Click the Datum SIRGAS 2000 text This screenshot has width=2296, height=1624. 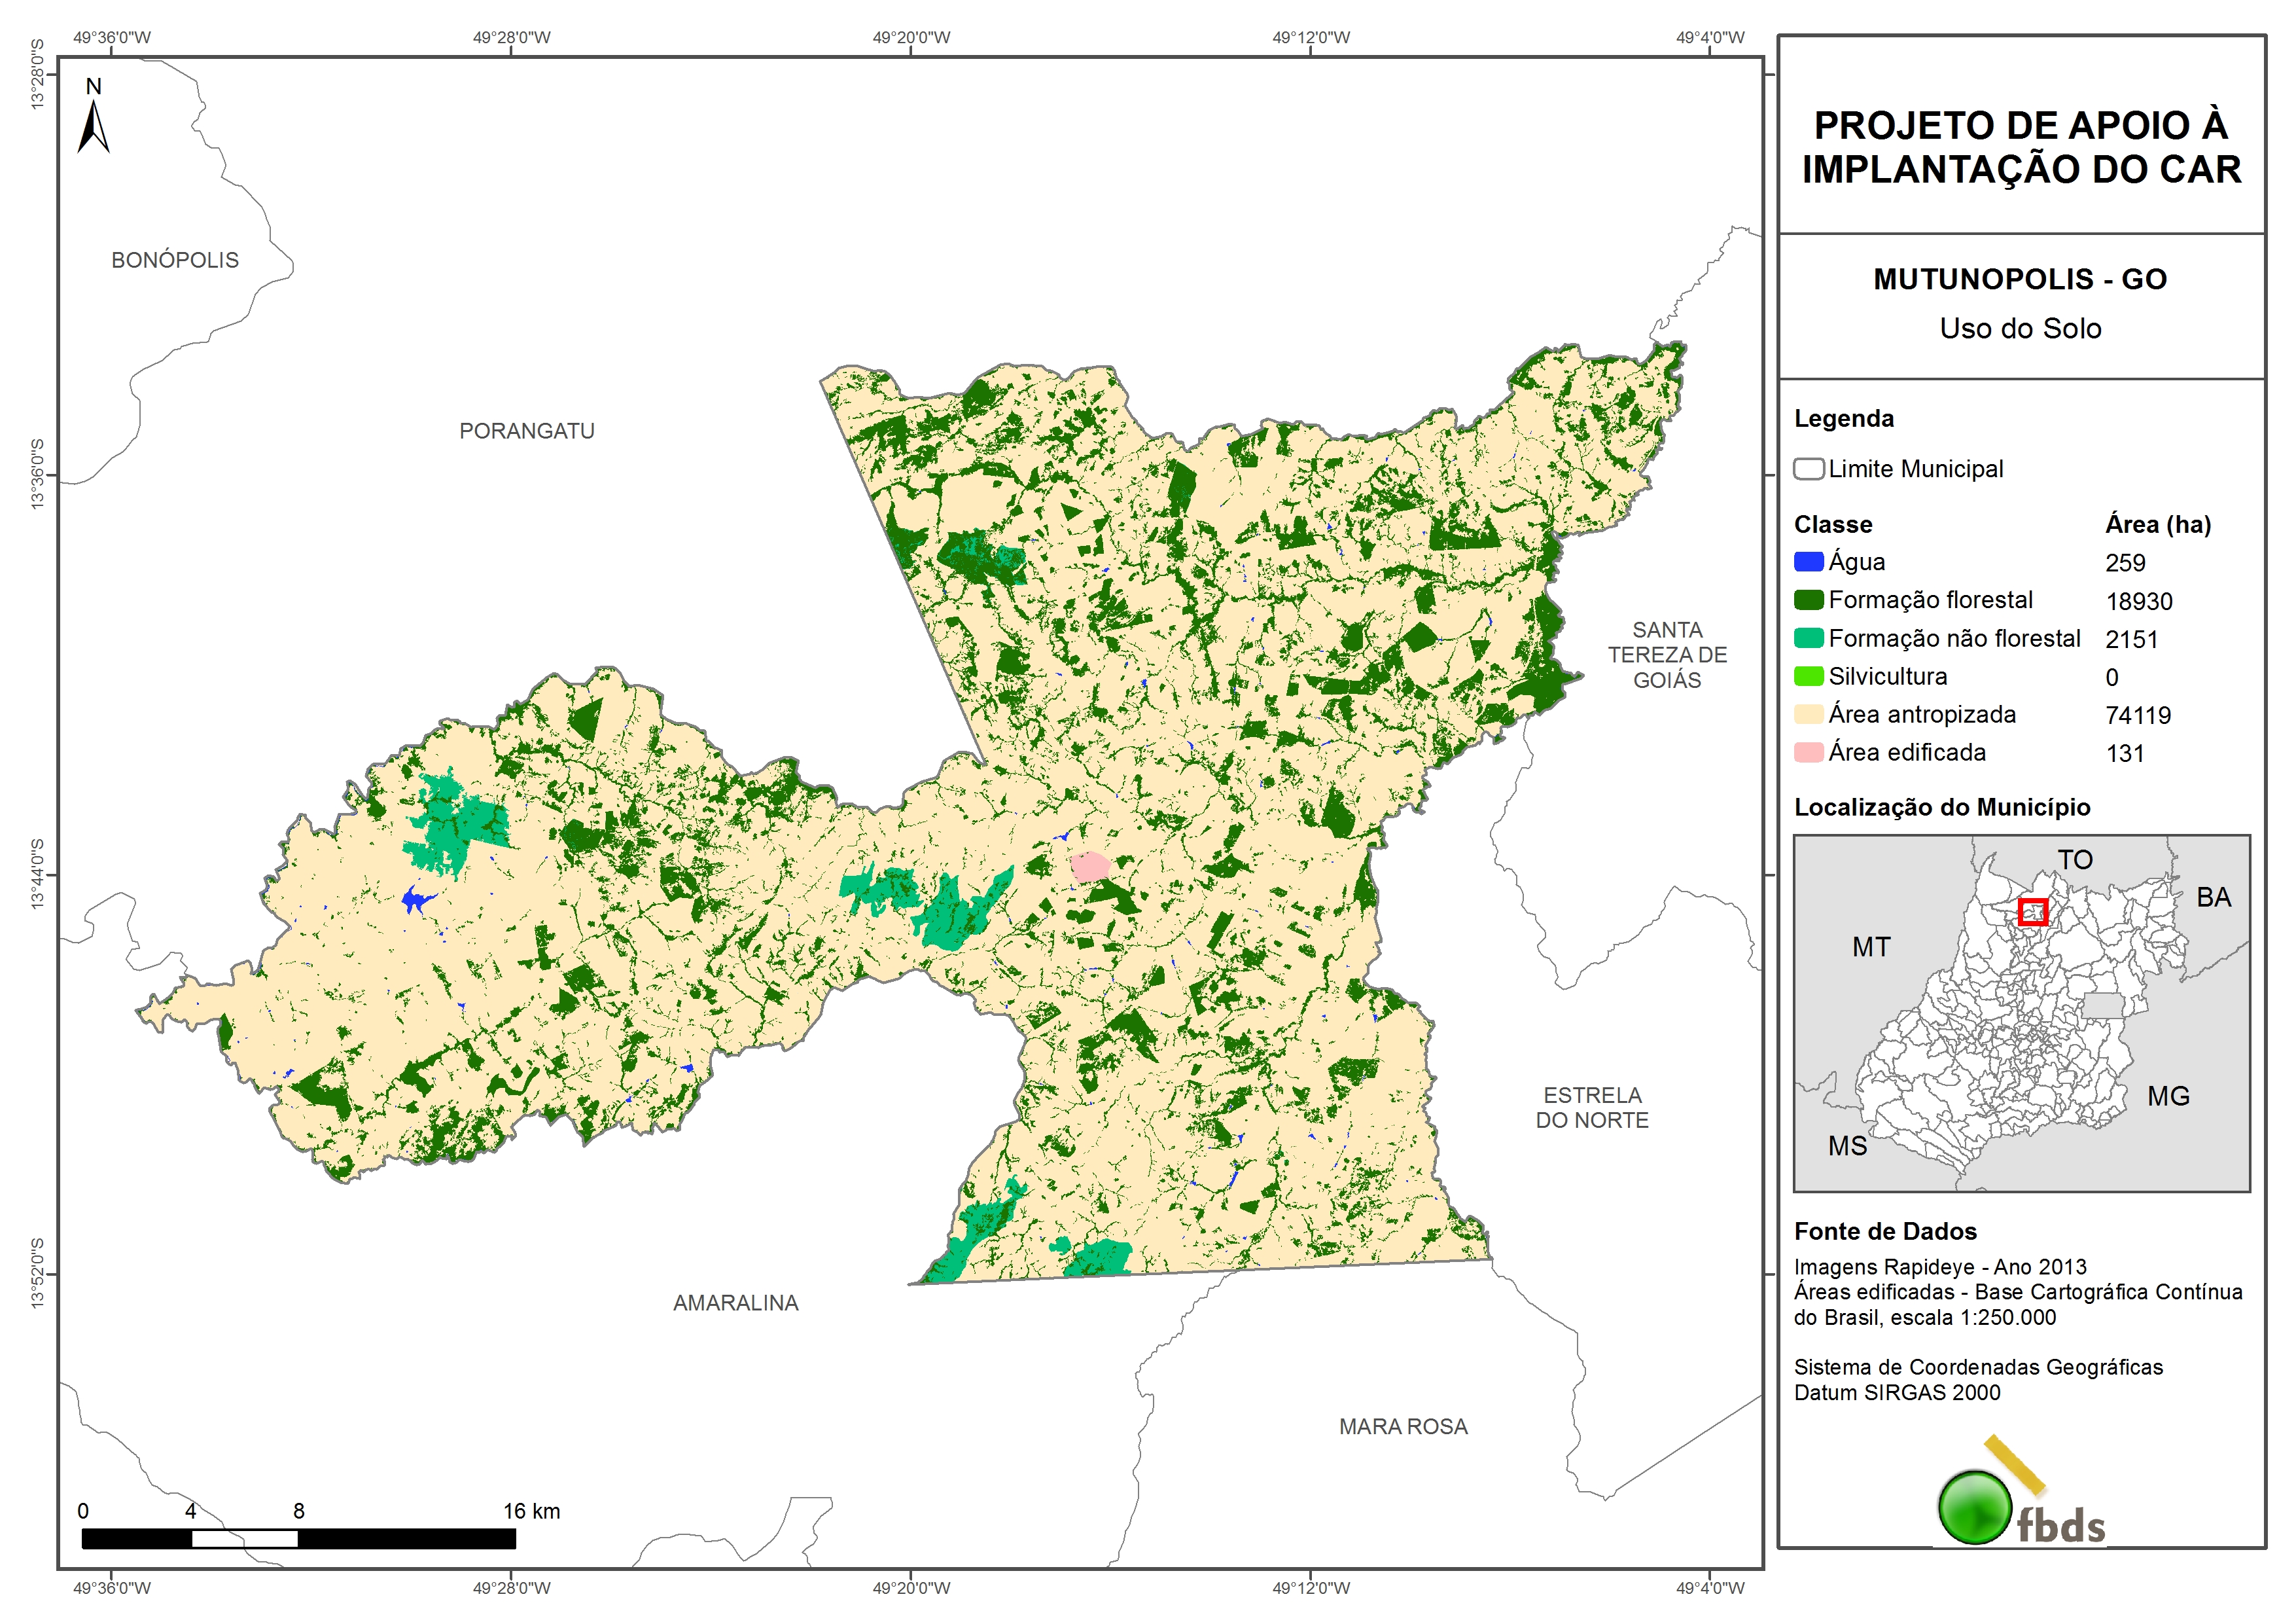pos(1897,1393)
